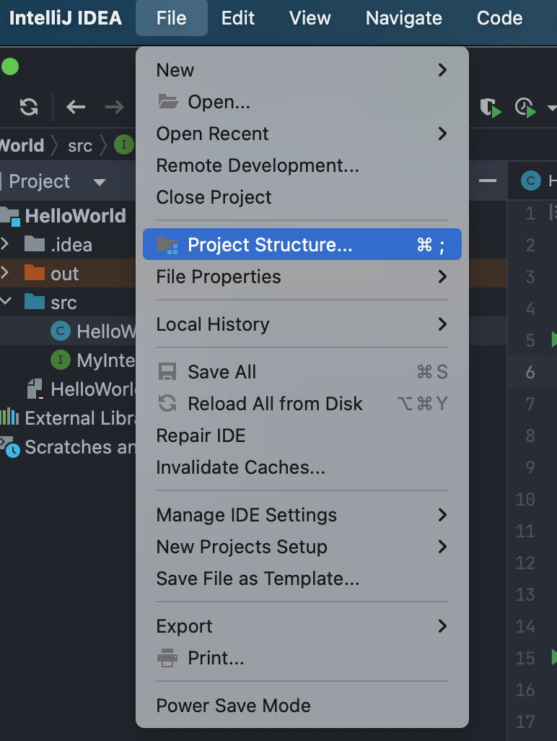
Task: Click the green interface icon in breadcrumb
Action: pos(124,144)
